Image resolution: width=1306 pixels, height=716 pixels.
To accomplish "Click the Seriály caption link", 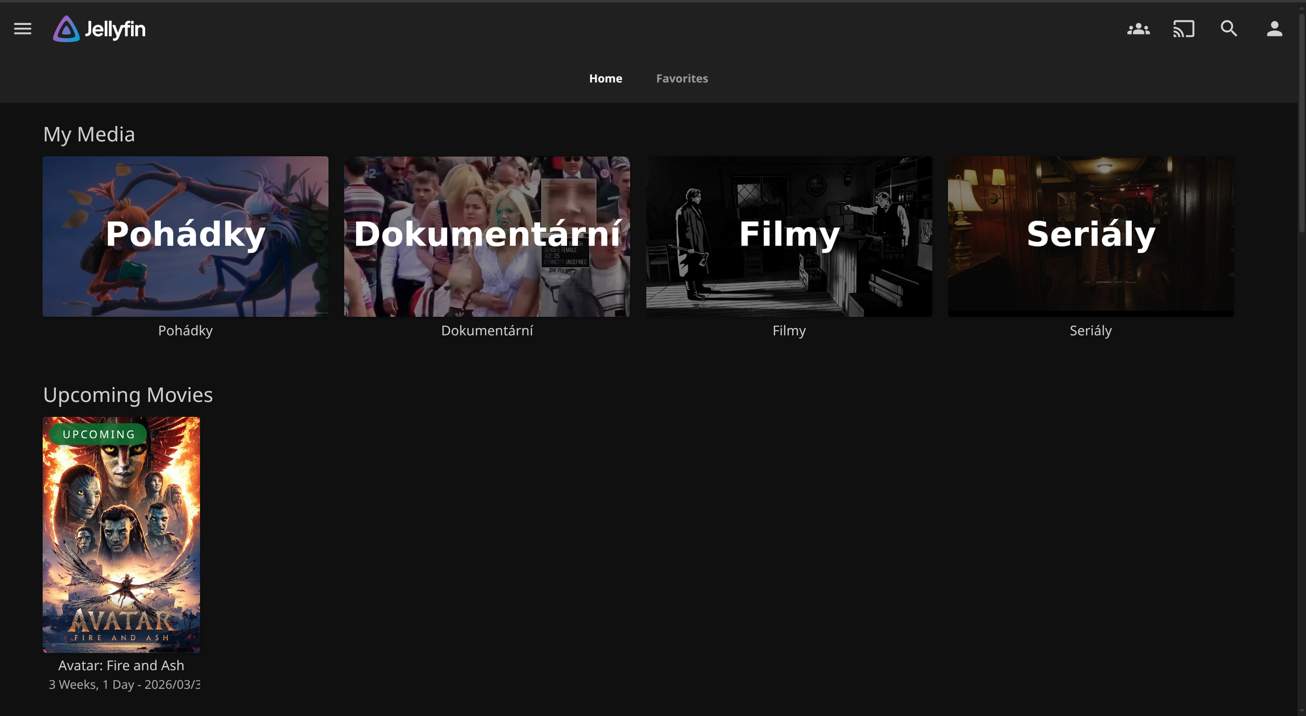I will point(1091,331).
